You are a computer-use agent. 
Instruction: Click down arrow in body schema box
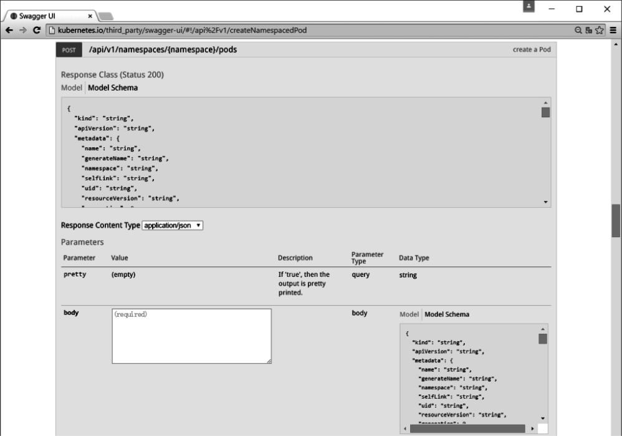(543, 419)
